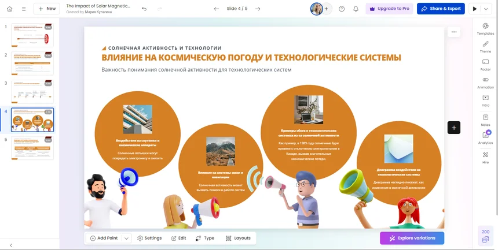Screen dimensions: 498x250
Task: Click Explore variations
Action: click(x=412, y=238)
